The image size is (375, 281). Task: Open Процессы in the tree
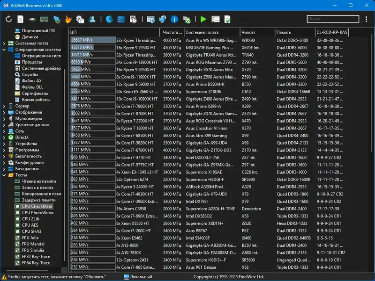pyautogui.click(x=32, y=62)
